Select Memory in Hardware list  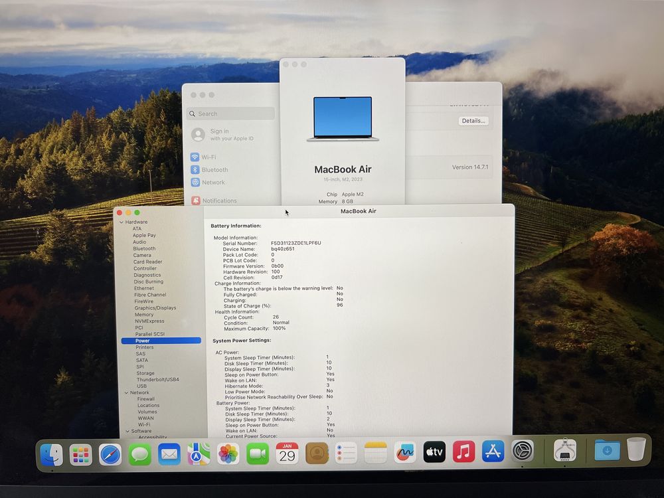click(144, 315)
